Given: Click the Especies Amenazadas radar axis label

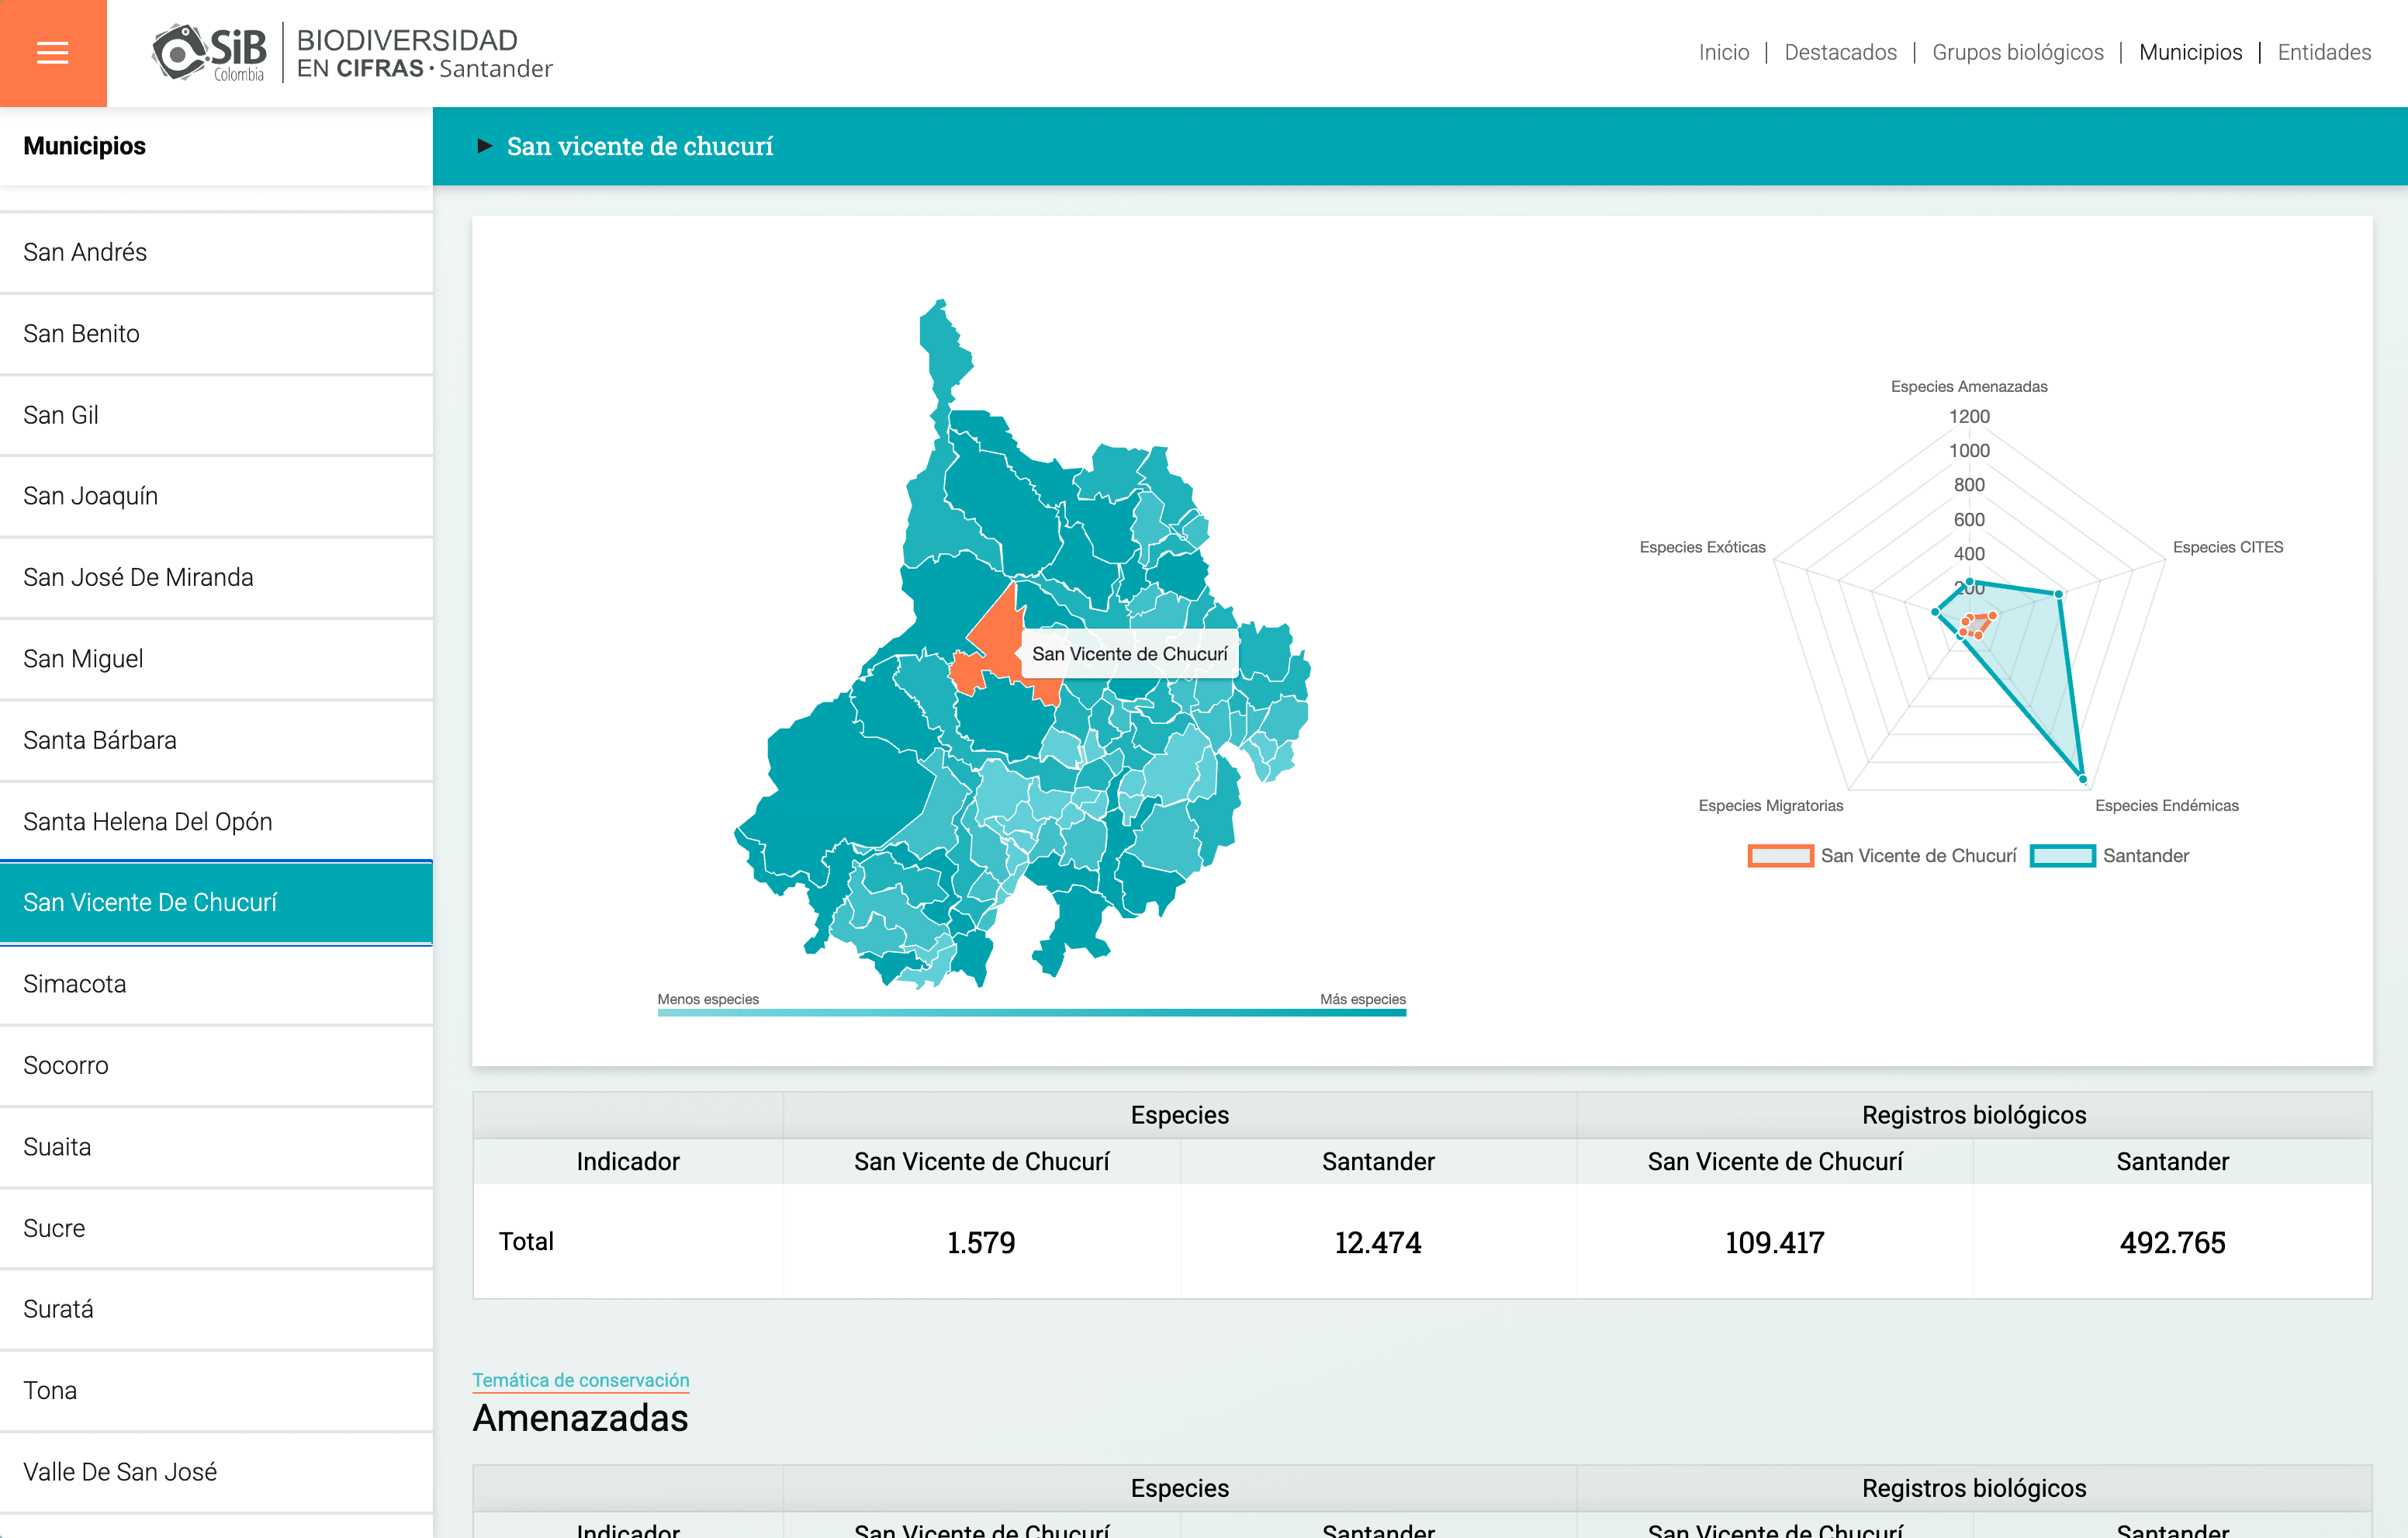Looking at the screenshot, I should pos(1969,387).
